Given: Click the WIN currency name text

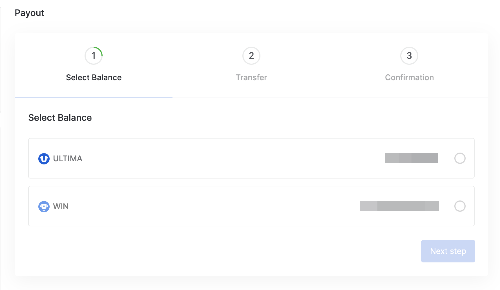Looking at the screenshot, I should tap(61, 206).
